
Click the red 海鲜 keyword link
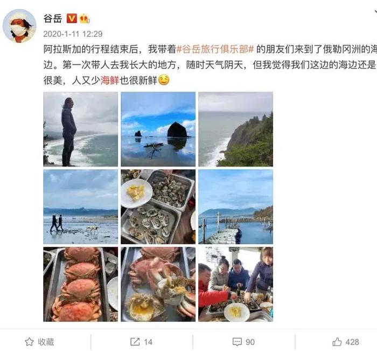click(x=110, y=80)
